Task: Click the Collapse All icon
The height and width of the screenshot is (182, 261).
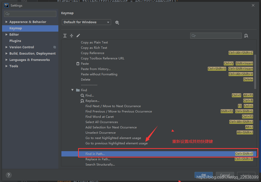Action: tap(72, 35)
